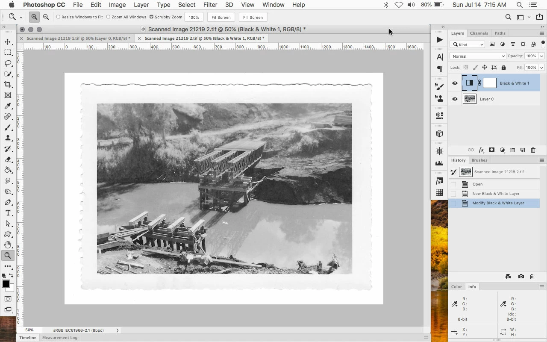Open the layer filter Kind dropdown
Screen dimensions: 547x342
[x=468, y=44]
